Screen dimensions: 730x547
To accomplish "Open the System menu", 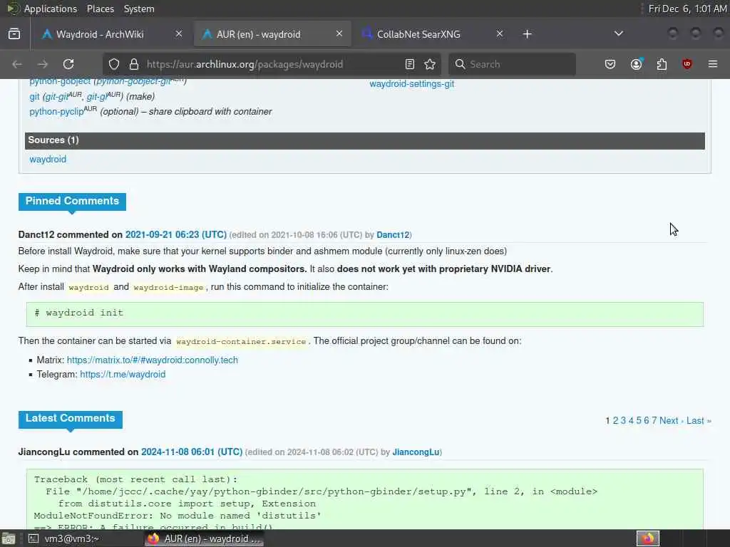I will click(x=139, y=9).
